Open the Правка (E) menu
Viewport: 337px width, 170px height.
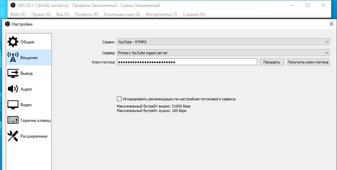[41, 14]
